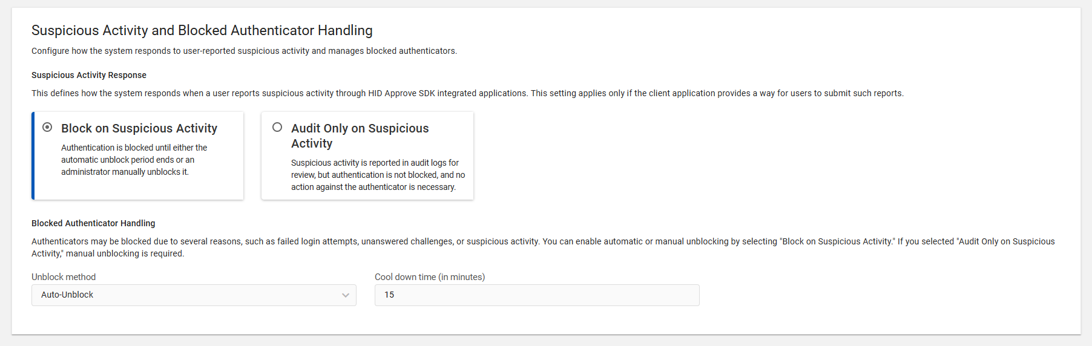
Task: Click the Block on Suspicious Activity card title
Action: click(x=139, y=128)
